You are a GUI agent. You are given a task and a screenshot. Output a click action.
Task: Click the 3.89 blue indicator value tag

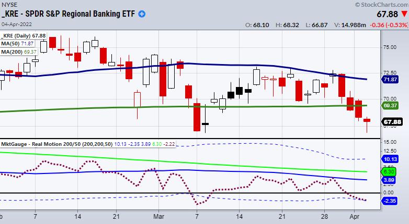389,180
